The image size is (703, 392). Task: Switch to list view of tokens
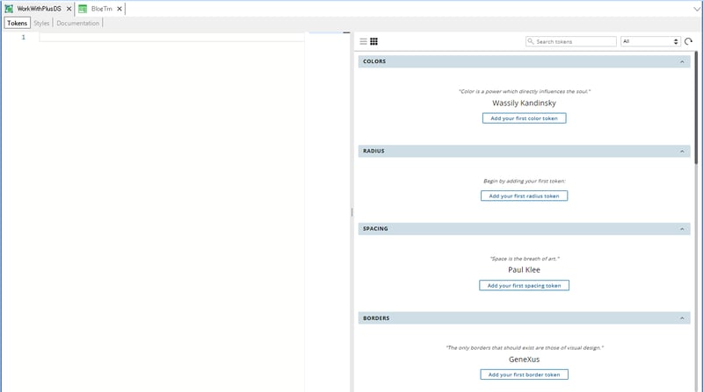364,41
